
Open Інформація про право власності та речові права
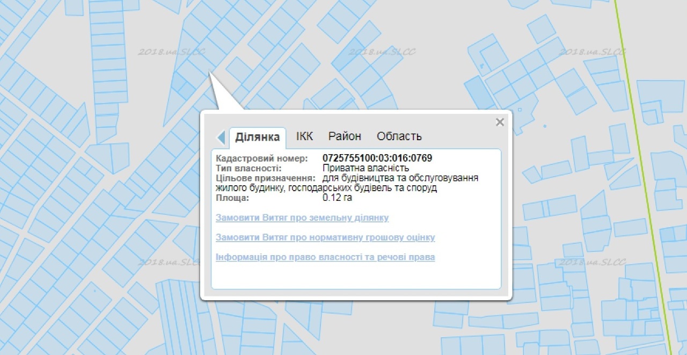pos(325,257)
